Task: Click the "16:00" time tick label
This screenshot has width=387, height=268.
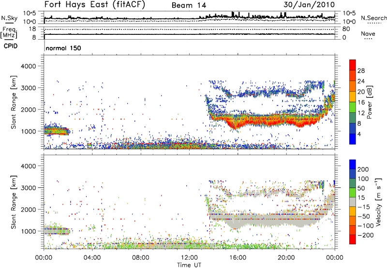Action: [x=238, y=258]
